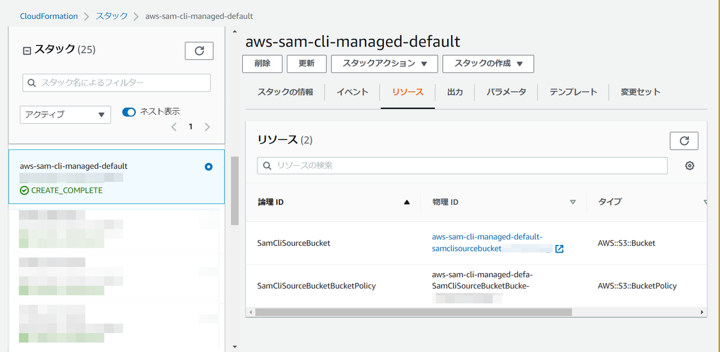This screenshot has width=720, height=352.
Task: Collapse the stacks panel section
Action: (x=26, y=51)
